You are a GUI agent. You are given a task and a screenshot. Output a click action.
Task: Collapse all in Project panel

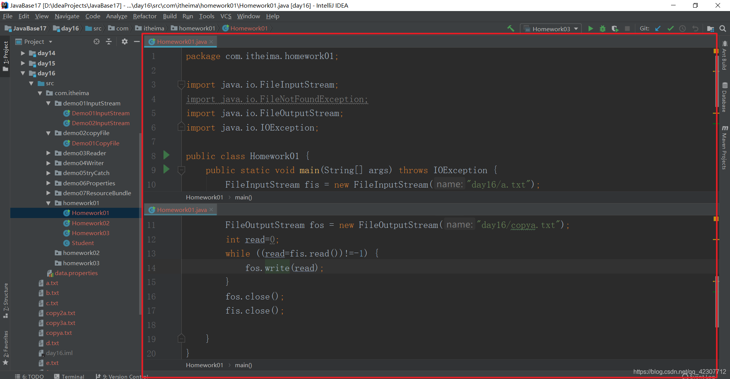[109, 41]
